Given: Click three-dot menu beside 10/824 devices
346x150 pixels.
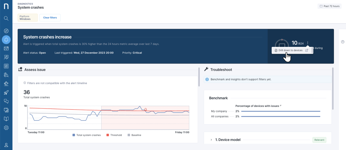Looking at the screenshot, I should tap(308, 43).
